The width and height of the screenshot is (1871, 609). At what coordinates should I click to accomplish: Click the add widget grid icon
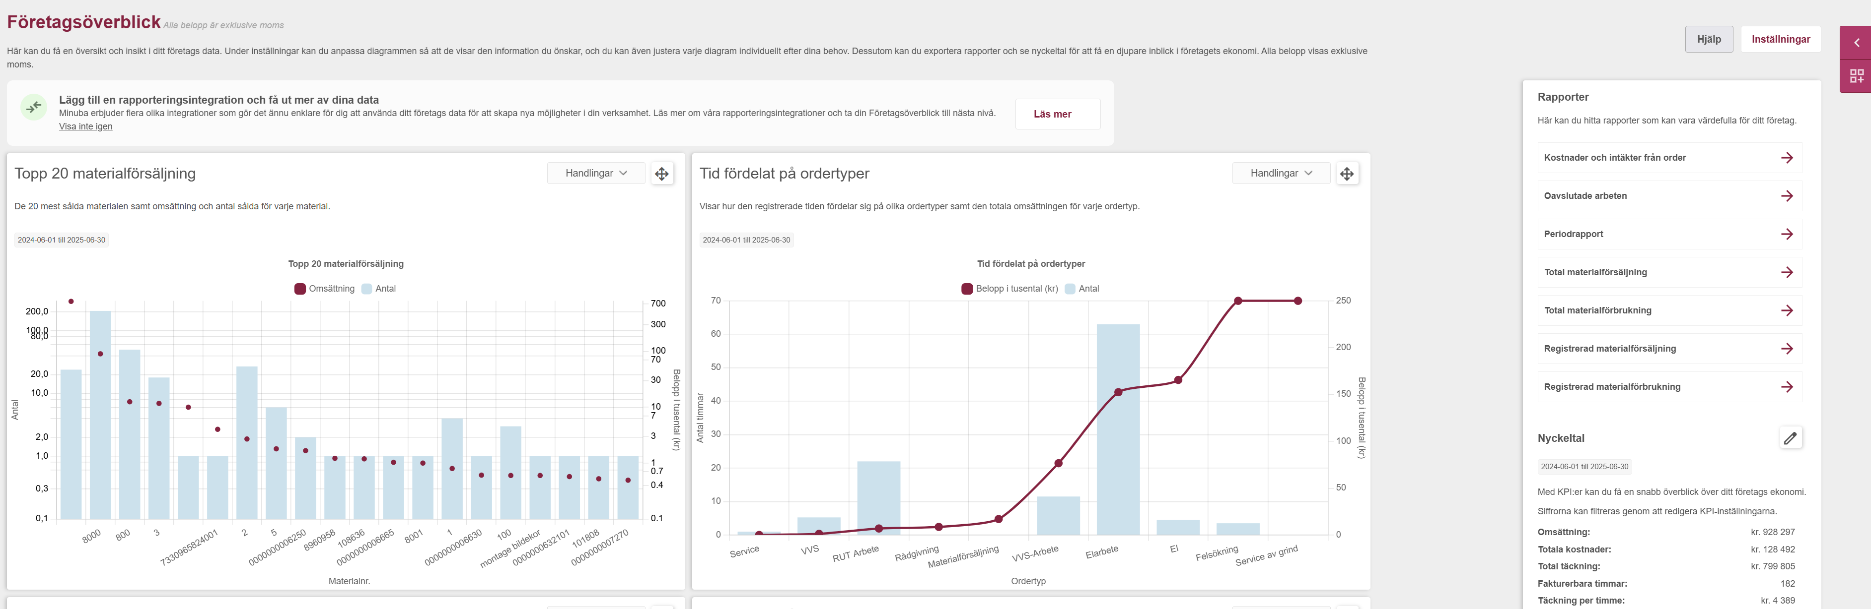(1857, 76)
